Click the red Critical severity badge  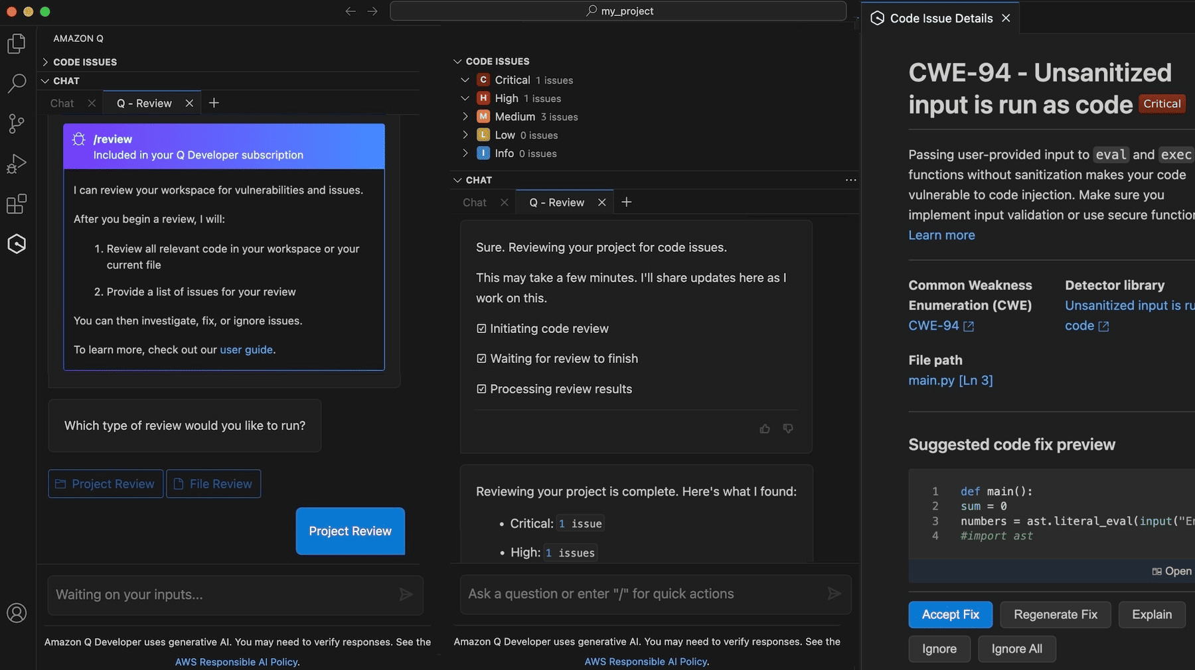[1162, 103]
